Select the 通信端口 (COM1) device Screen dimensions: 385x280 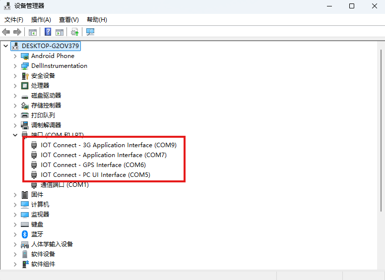coord(64,185)
